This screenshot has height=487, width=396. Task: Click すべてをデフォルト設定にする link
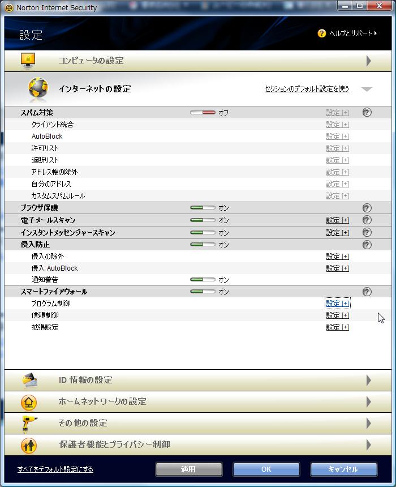tap(55, 469)
